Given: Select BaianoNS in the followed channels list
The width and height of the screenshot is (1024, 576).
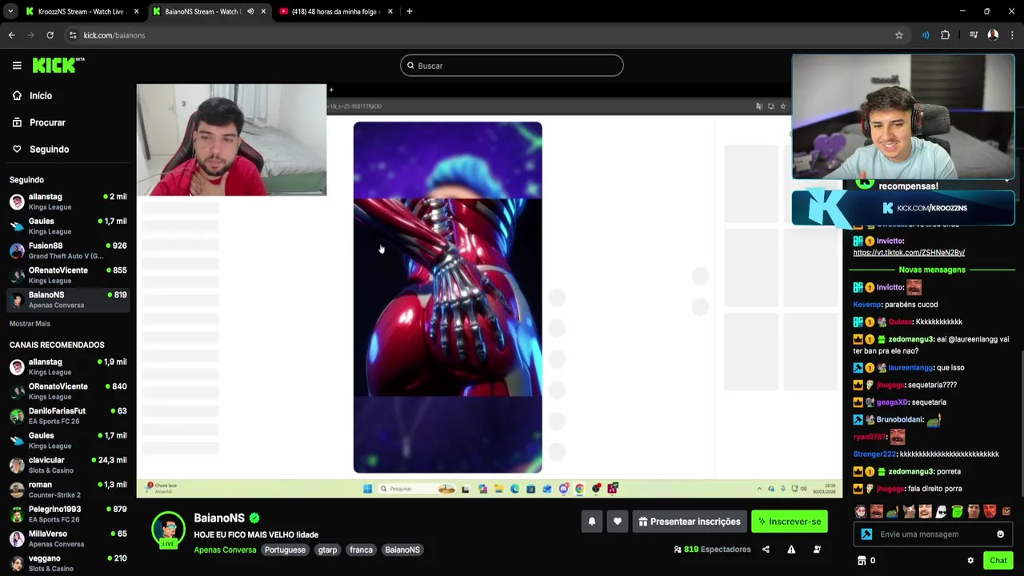Looking at the screenshot, I should tap(68, 299).
